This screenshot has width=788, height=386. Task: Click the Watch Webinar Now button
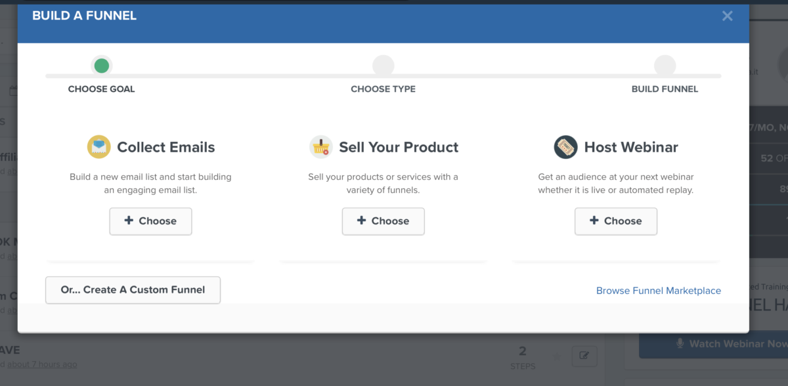(716, 343)
